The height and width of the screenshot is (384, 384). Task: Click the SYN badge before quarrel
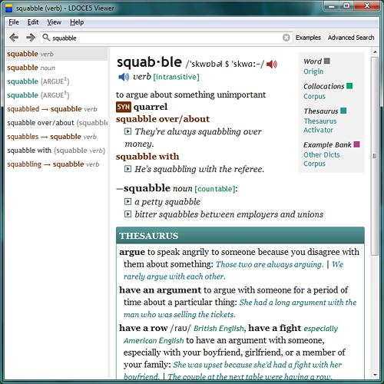pyautogui.click(x=124, y=107)
